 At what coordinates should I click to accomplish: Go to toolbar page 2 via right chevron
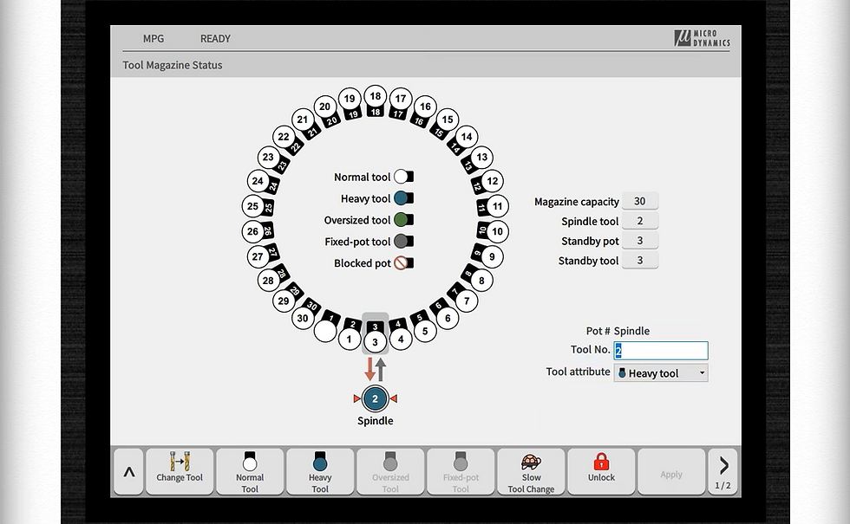pyautogui.click(x=722, y=466)
